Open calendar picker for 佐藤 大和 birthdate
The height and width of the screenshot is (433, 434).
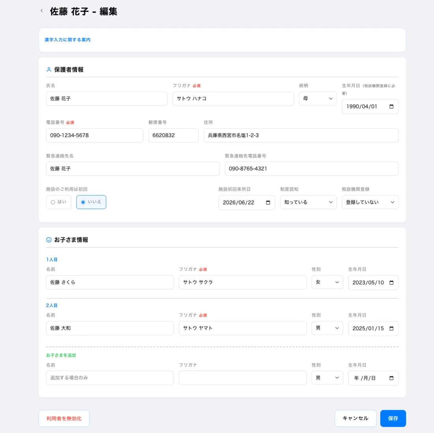[x=391, y=328]
